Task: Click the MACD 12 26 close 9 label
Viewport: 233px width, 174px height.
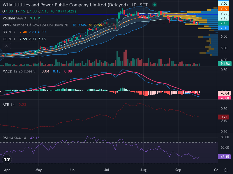Action: click(19, 71)
